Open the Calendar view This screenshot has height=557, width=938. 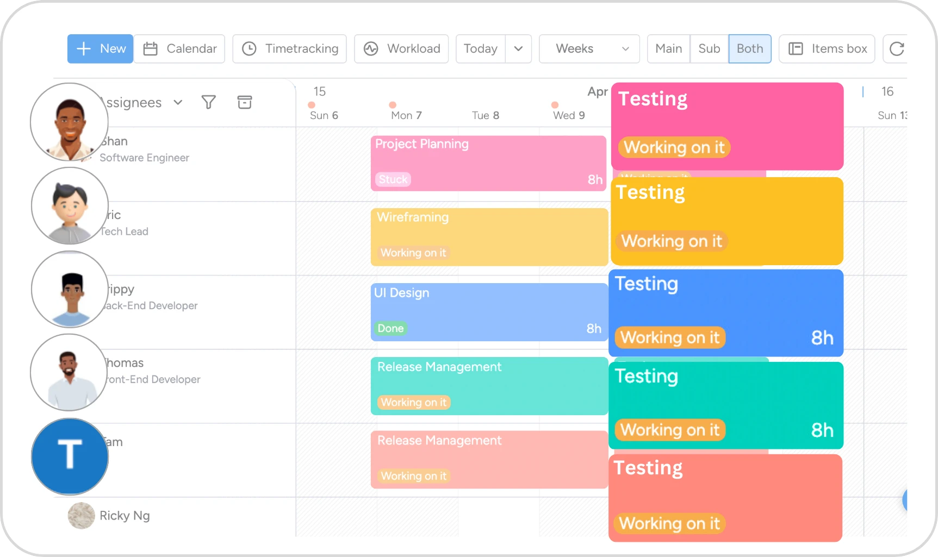click(x=179, y=48)
